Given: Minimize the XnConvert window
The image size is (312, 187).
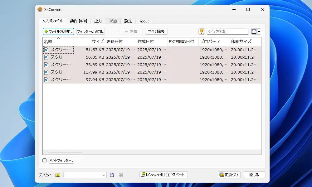Looking at the screenshot, I should point(234,9).
